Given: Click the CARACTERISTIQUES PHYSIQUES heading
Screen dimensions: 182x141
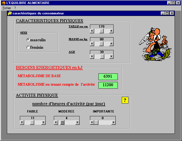Looking at the screenshot, I should click(x=50, y=21).
